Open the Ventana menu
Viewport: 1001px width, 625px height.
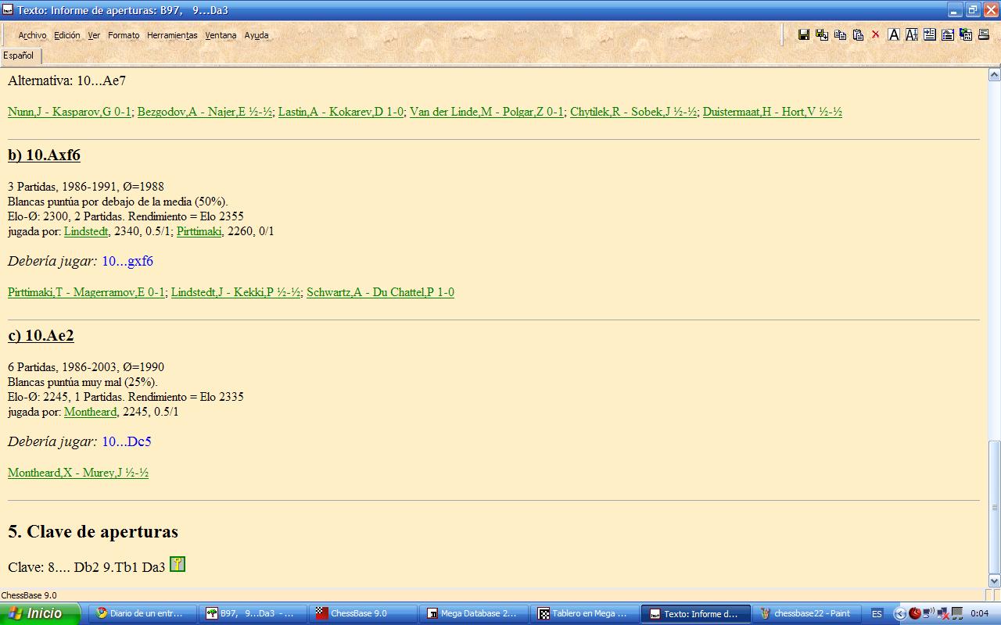pos(221,35)
